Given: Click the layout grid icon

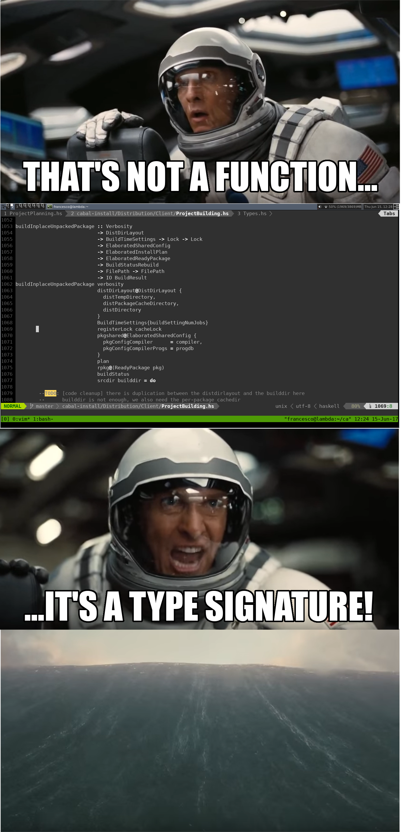Looking at the screenshot, I should coord(396,207).
